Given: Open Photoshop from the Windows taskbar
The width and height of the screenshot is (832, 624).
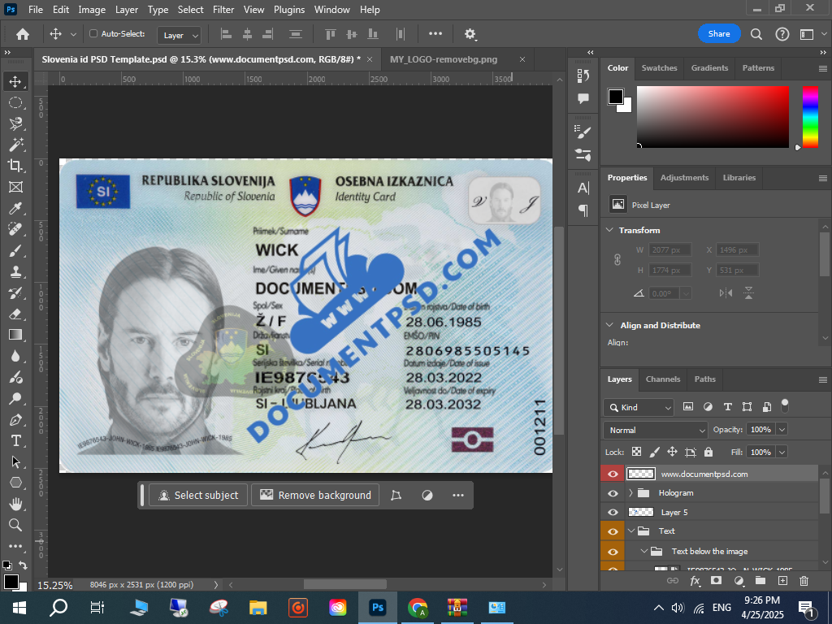Looking at the screenshot, I should point(377,608).
